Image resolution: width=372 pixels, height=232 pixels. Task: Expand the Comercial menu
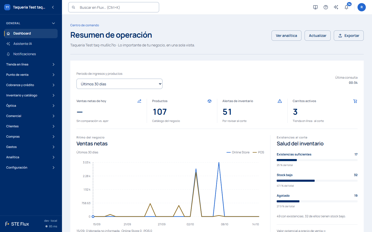pos(31,116)
